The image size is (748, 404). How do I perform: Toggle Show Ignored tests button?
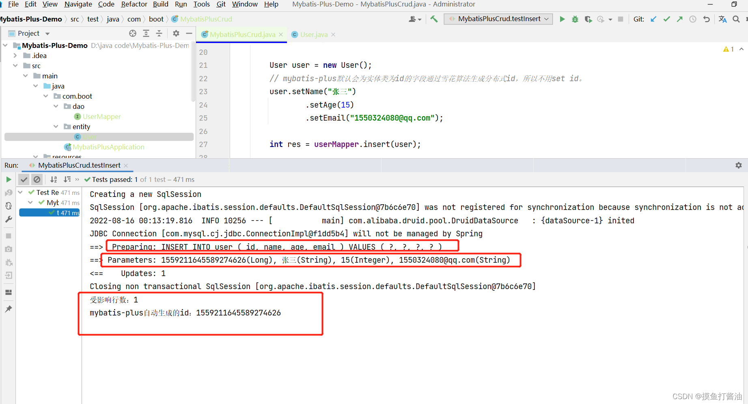(x=37, y=179)
